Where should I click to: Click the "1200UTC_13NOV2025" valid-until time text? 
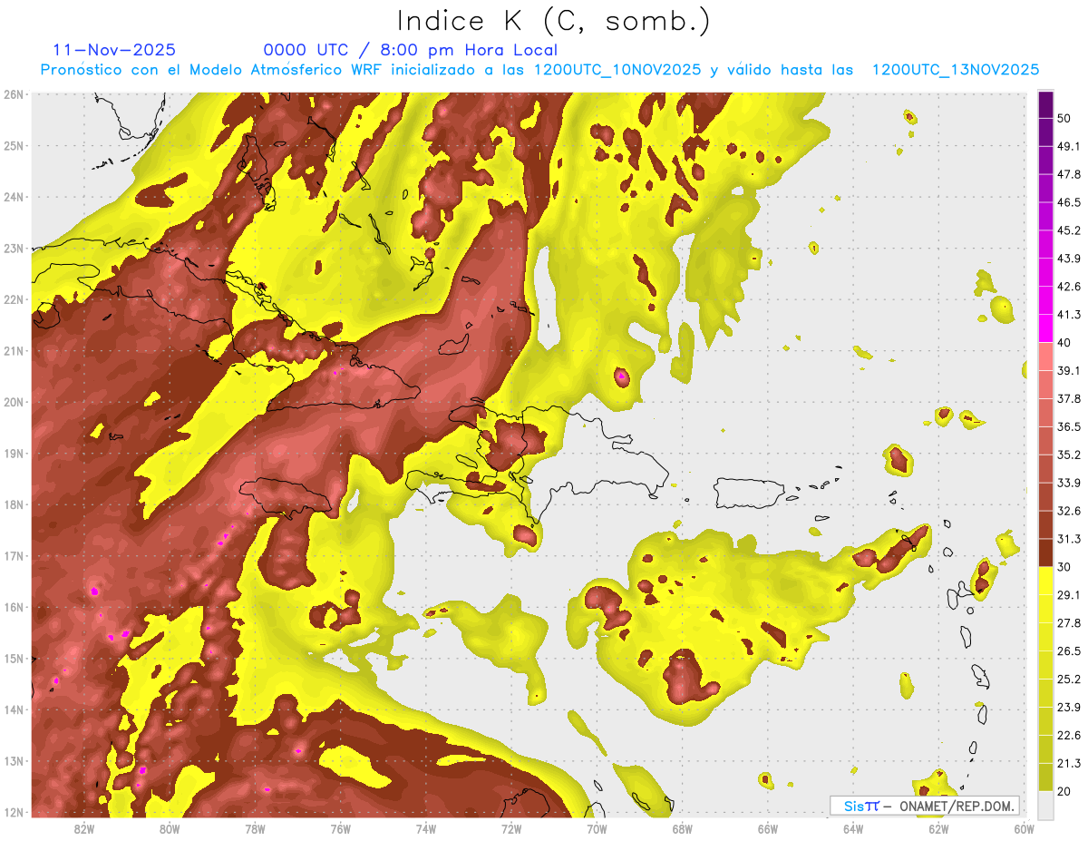[955, 70]
